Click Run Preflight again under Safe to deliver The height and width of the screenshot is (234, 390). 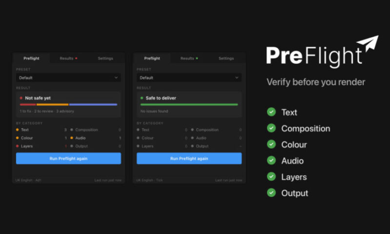(x=189, y=158)
